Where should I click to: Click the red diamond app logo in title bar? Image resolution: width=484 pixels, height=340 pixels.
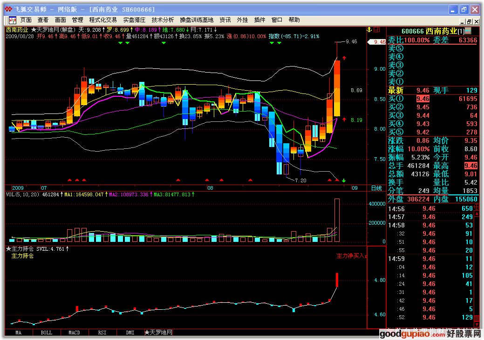pos(8,9)
